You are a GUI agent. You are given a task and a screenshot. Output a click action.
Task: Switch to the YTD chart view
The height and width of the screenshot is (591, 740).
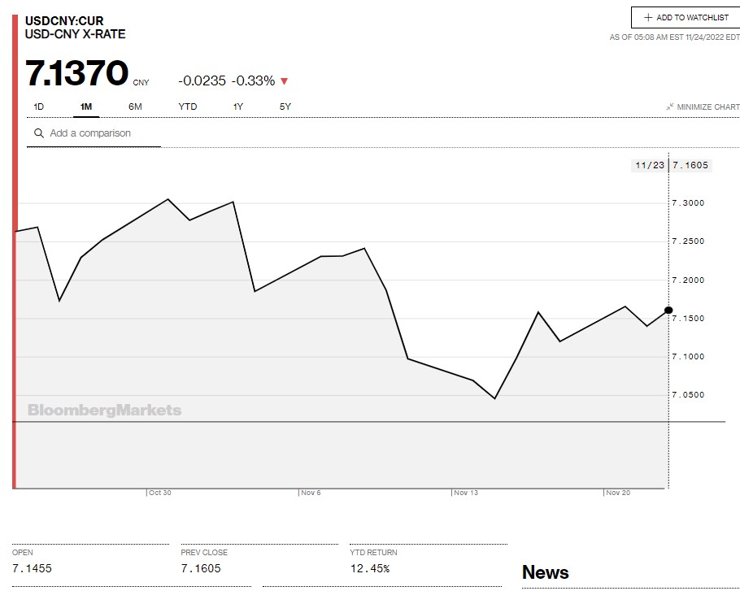[188, 106]
